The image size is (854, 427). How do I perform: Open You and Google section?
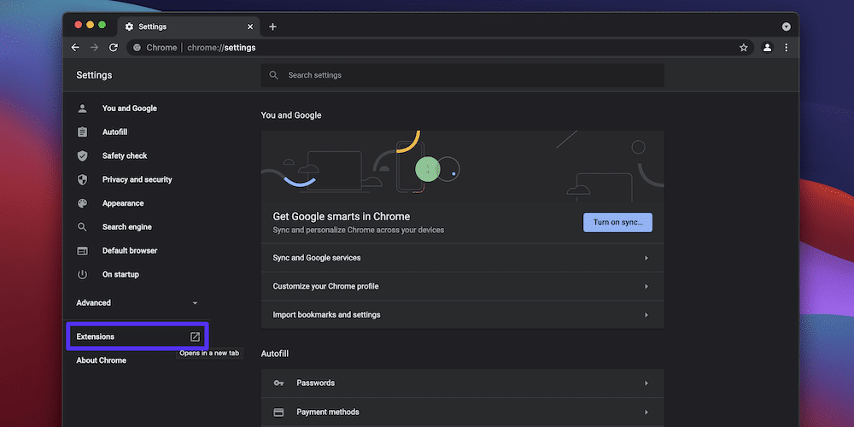[x=130, y=108]
